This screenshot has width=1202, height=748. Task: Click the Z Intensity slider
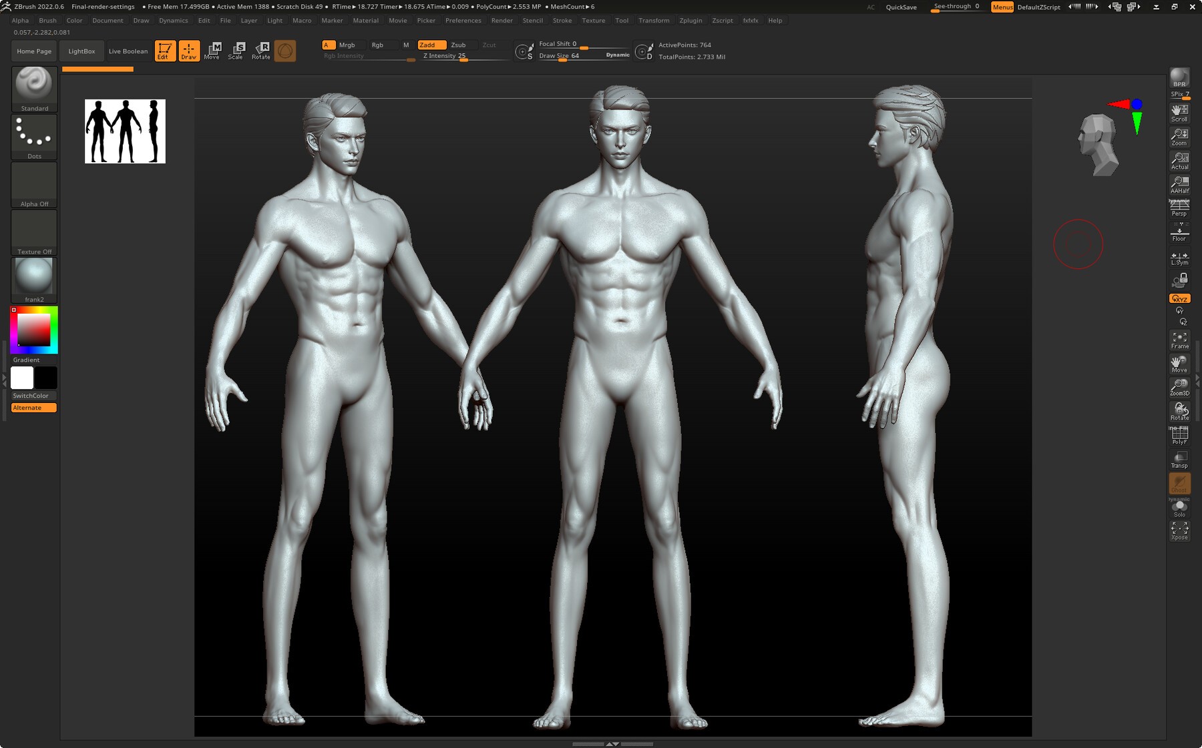464,57
